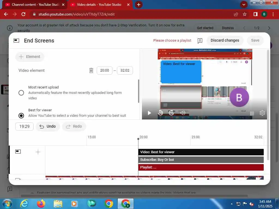The width and height of the screenshot is (279, 209).
Task: Dismiss the security warning banner
Action: (228, 28)
